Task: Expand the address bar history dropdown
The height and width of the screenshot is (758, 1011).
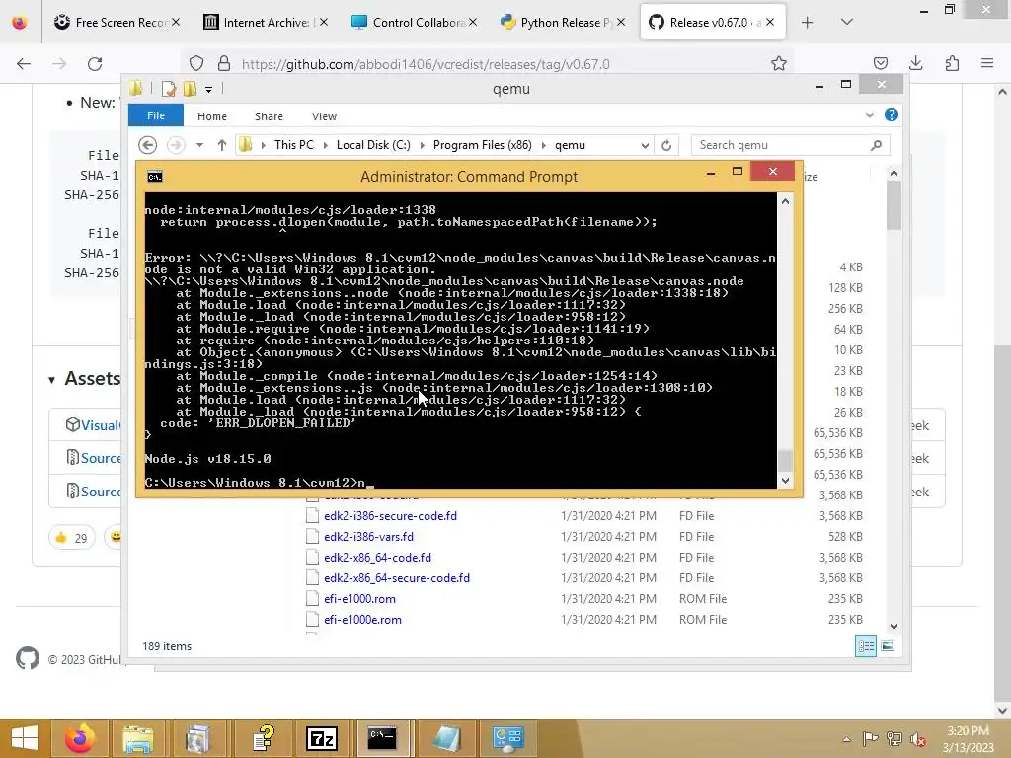Action: coord(645,146)
